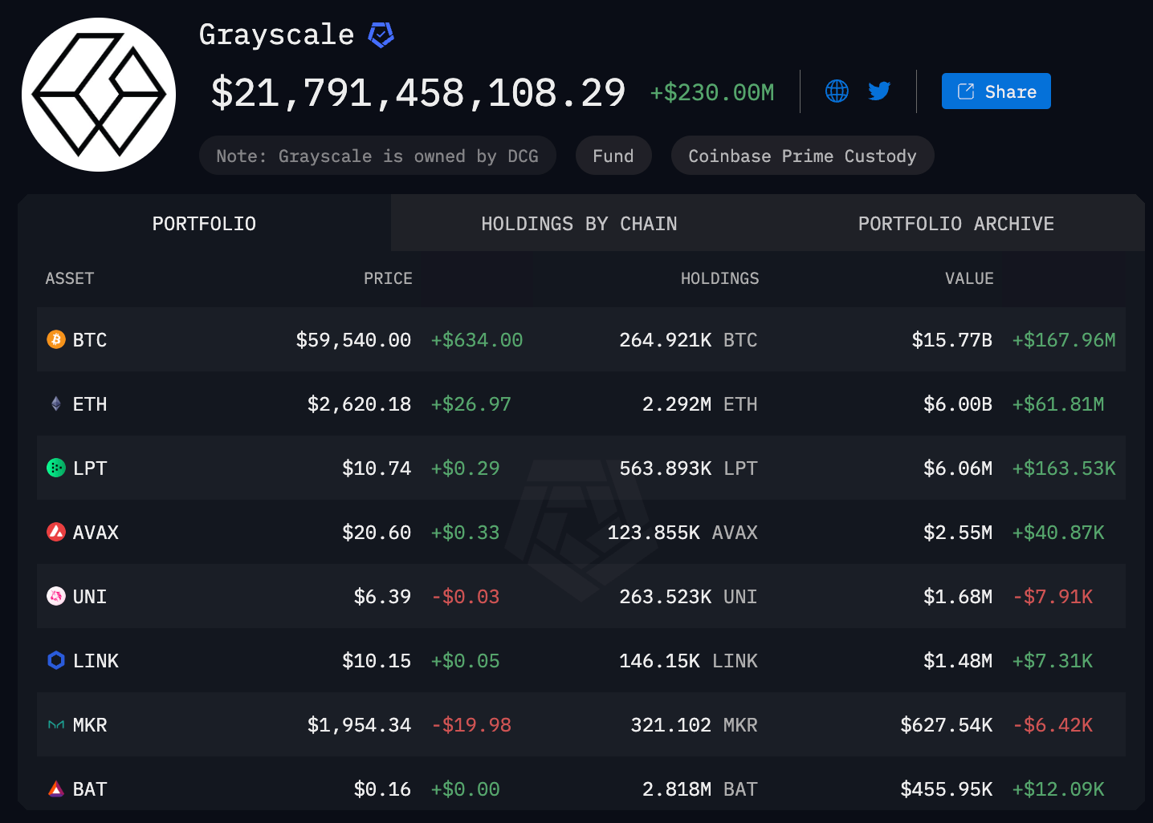
Task: Click UNI value change -$7.91K
Action: 1053,597
